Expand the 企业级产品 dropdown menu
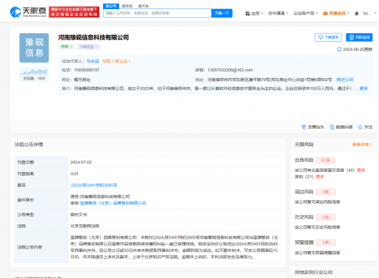 point(305,13)
